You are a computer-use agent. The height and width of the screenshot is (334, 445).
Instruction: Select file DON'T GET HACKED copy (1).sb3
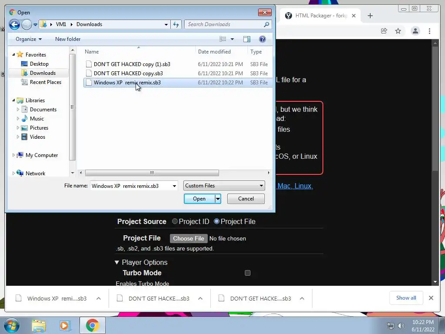point(132,64)
